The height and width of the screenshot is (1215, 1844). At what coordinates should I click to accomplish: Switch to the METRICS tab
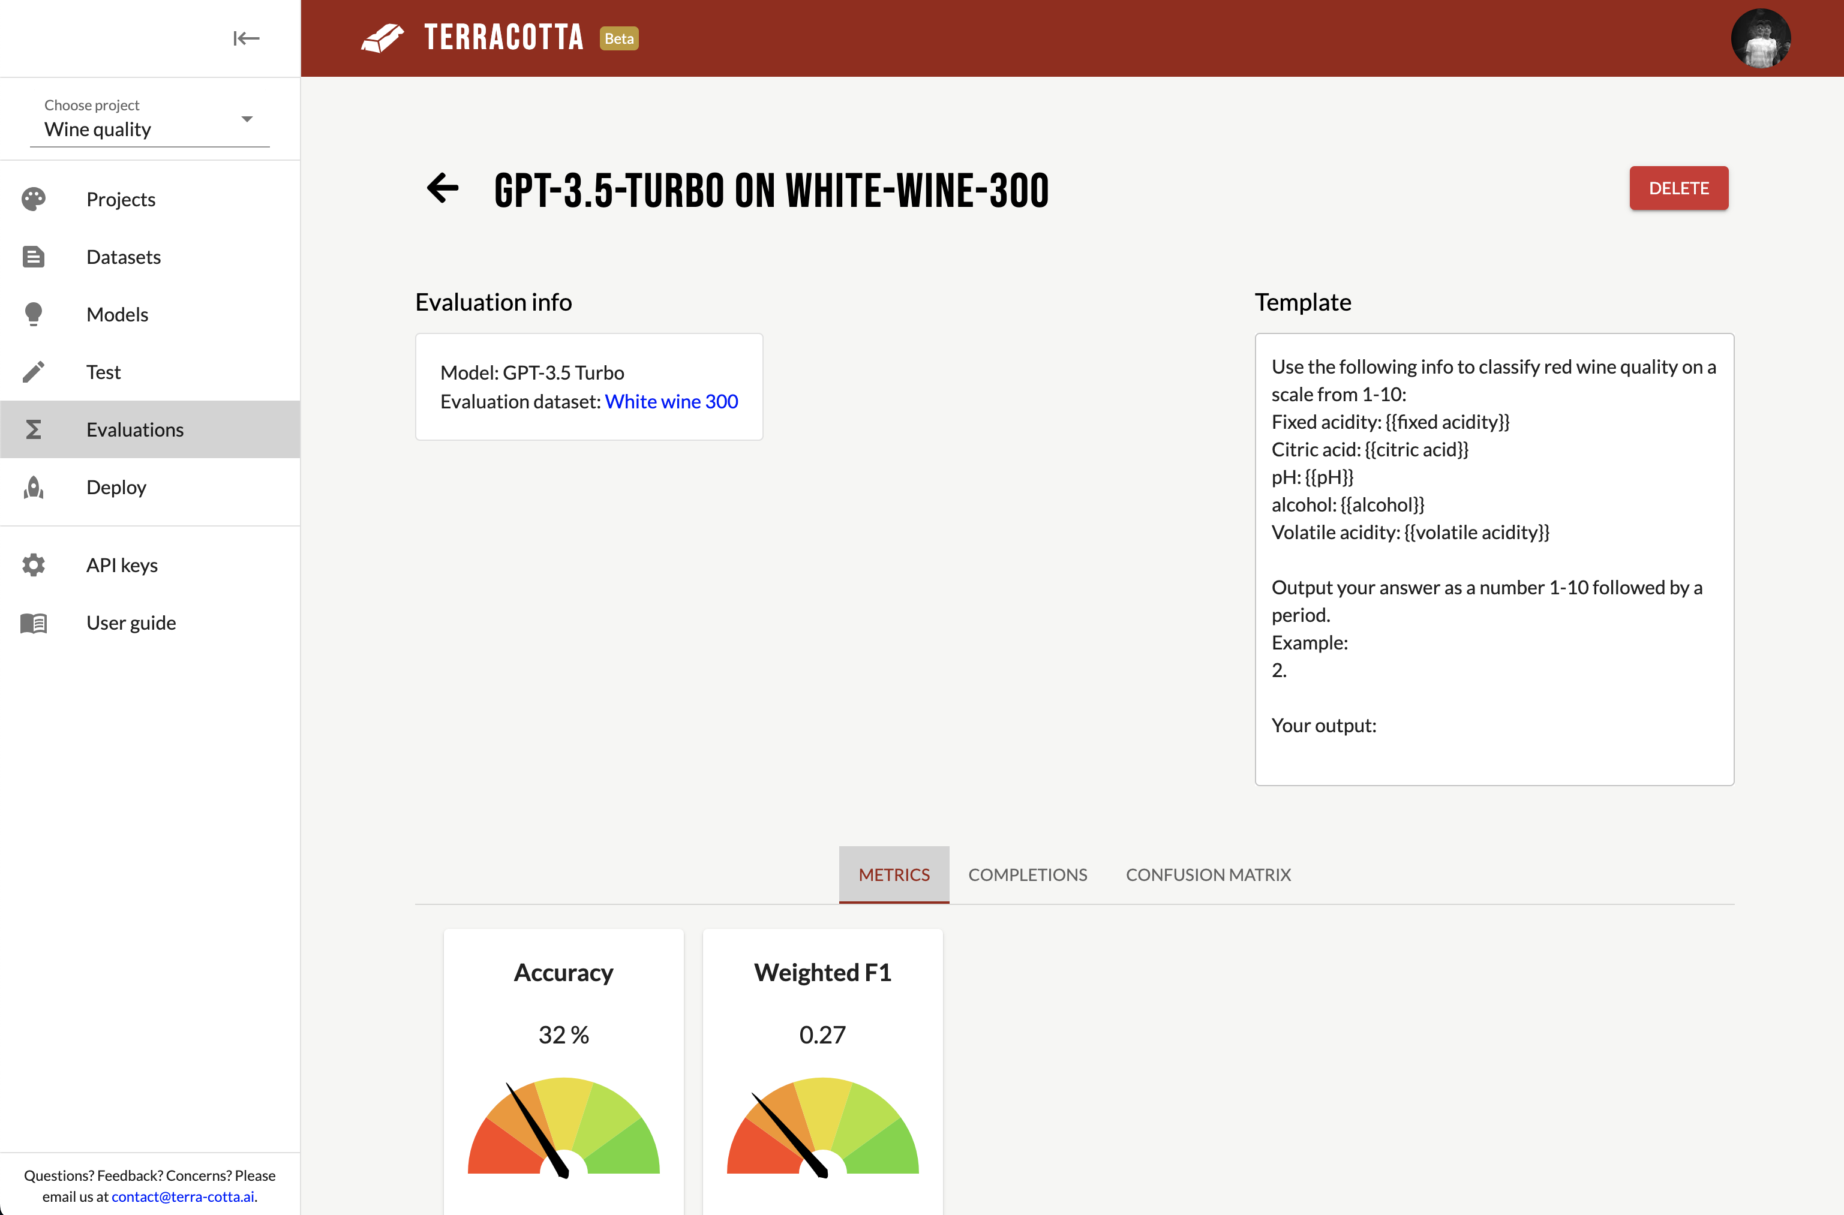coord(894,874)
